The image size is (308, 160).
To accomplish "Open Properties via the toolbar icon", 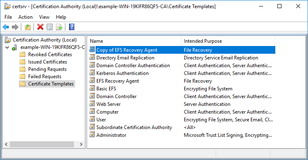I will pyautogui.click(x=50, y=27).
